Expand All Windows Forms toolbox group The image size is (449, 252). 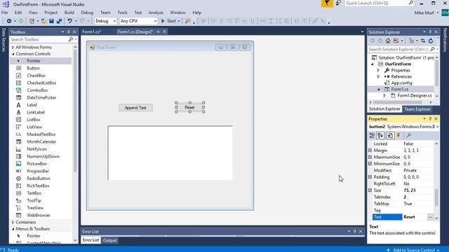click(x=13, y=47)
